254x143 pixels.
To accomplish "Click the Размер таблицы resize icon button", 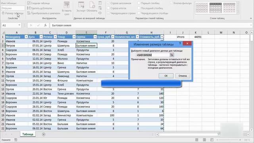I will (x=13, y=13).
